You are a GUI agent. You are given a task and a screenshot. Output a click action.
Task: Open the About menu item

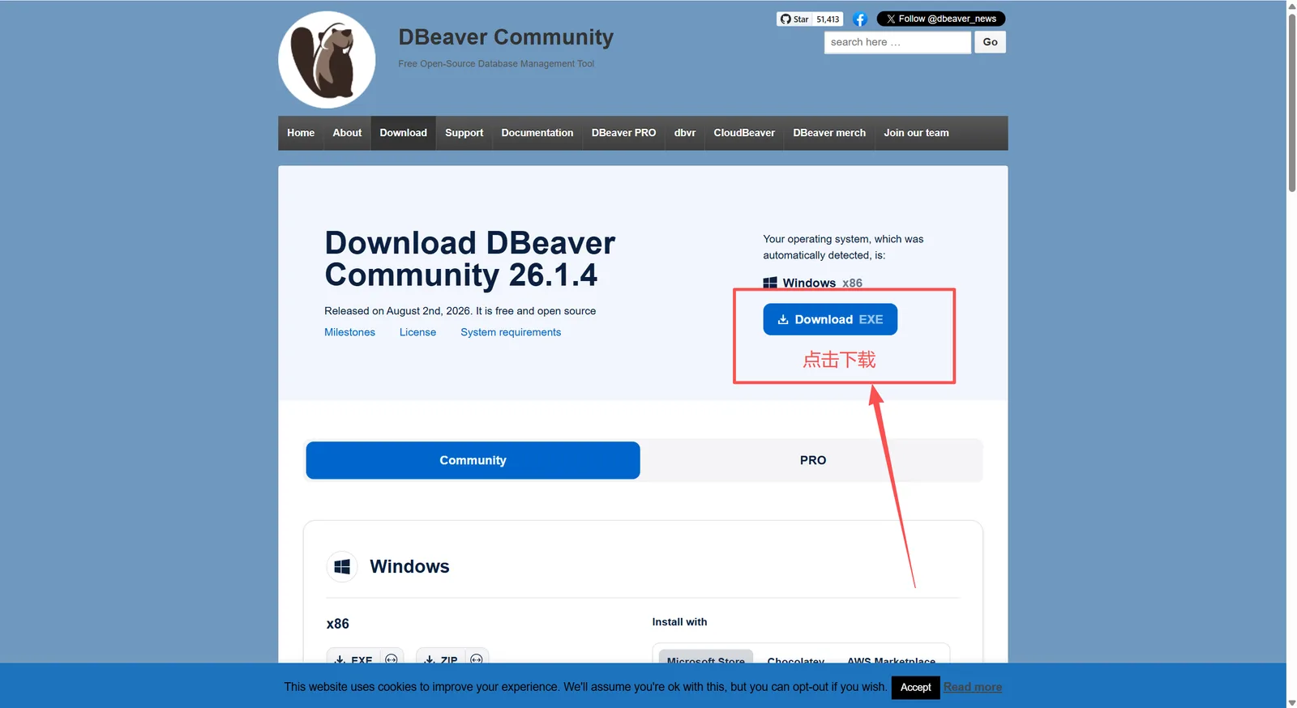(x=347, y=133)
